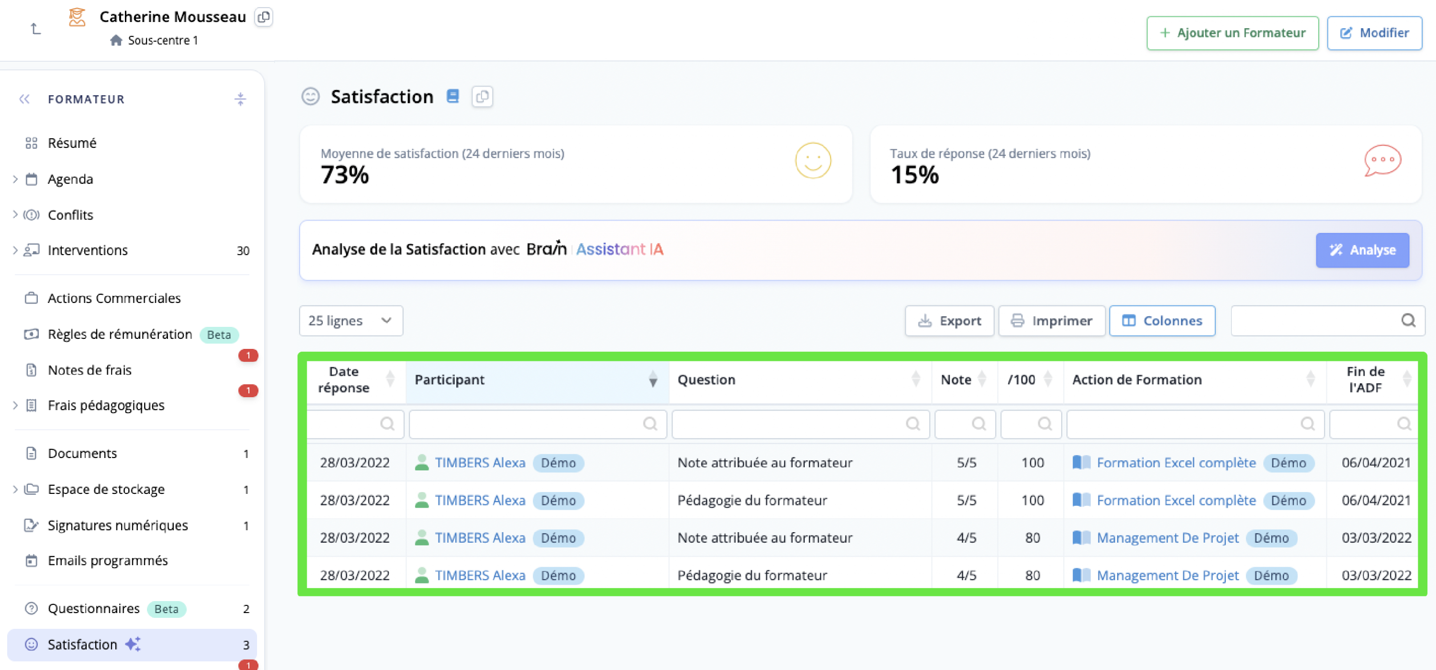Launch the Analyse AI button
This screenshot has width=1436, height=670.
pos(1362,250)
